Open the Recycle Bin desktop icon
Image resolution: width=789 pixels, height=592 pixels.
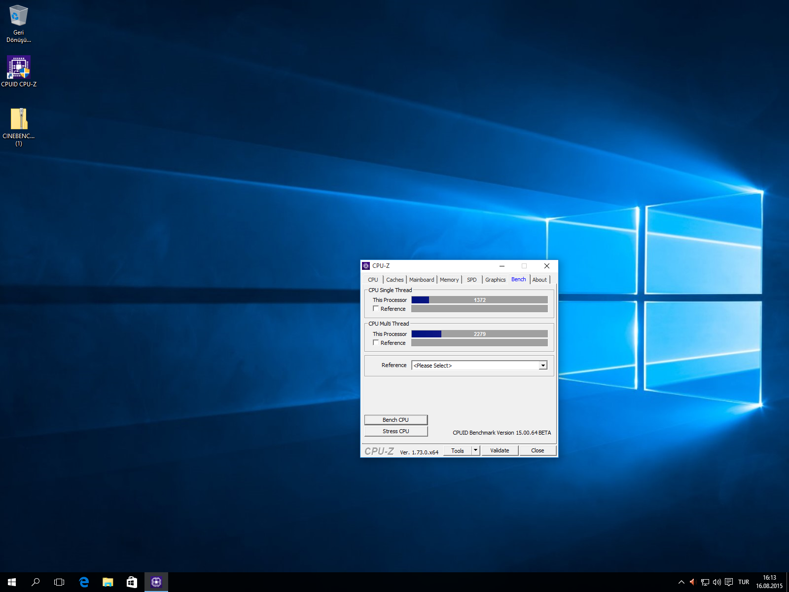click(19, 23)
